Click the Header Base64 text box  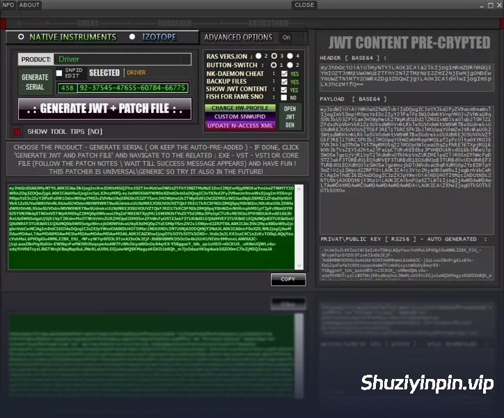(x=407, y=77)
